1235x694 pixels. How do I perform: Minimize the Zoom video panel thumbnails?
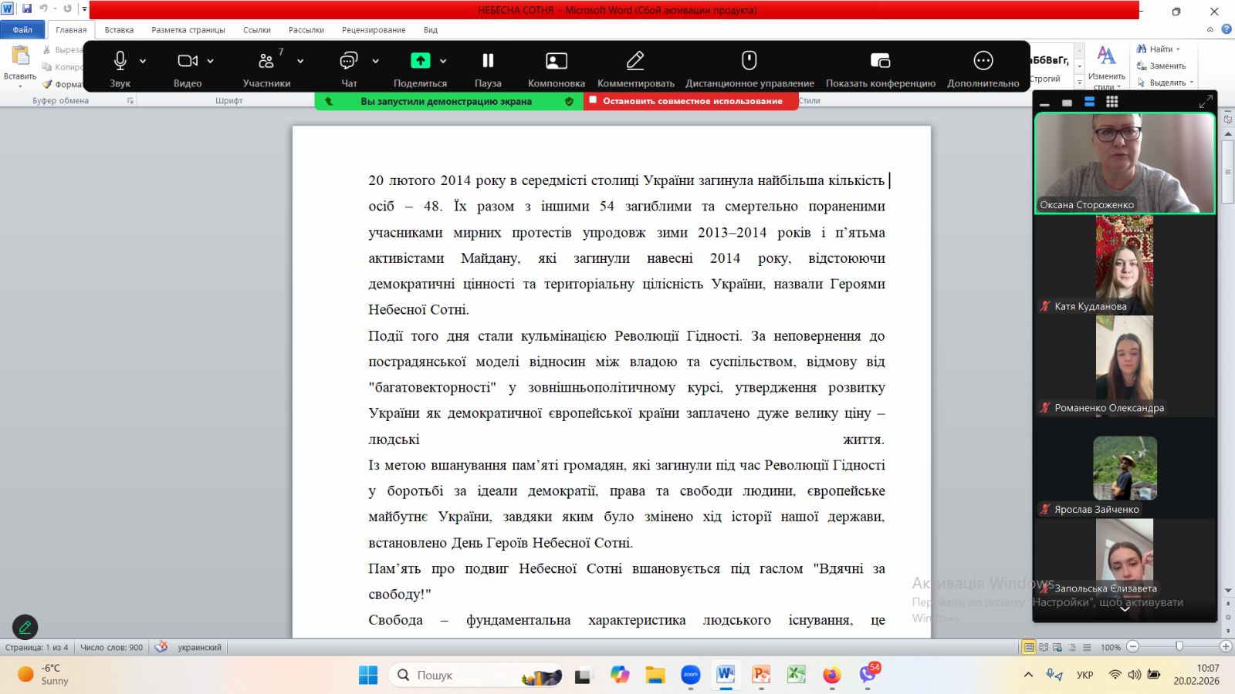1044,103
